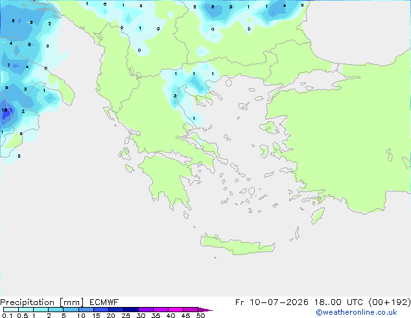Viewport: 411px width, 318px height.
Task: Click the '[mm]' unit label
Action: click(71, 302)
